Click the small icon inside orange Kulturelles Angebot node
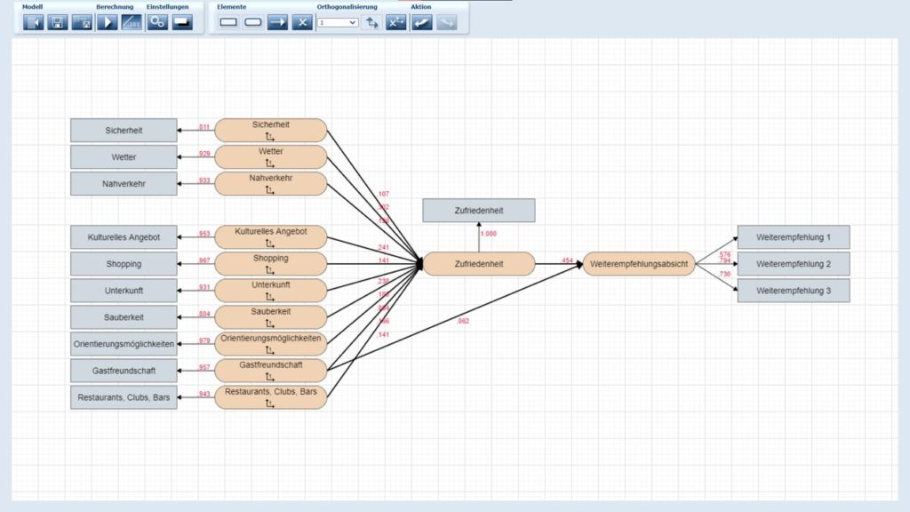 click(270, 244)
